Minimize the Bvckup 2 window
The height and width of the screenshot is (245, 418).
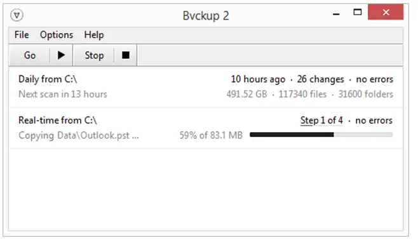336,13
